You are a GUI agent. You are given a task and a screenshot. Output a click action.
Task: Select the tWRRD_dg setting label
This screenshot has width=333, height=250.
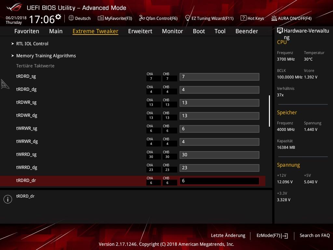tap(27, 168)
